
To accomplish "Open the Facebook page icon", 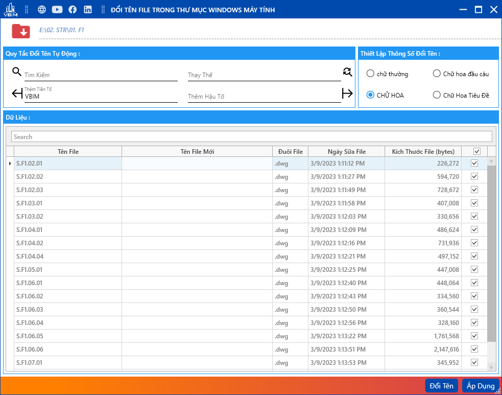I will click(73, 10).
